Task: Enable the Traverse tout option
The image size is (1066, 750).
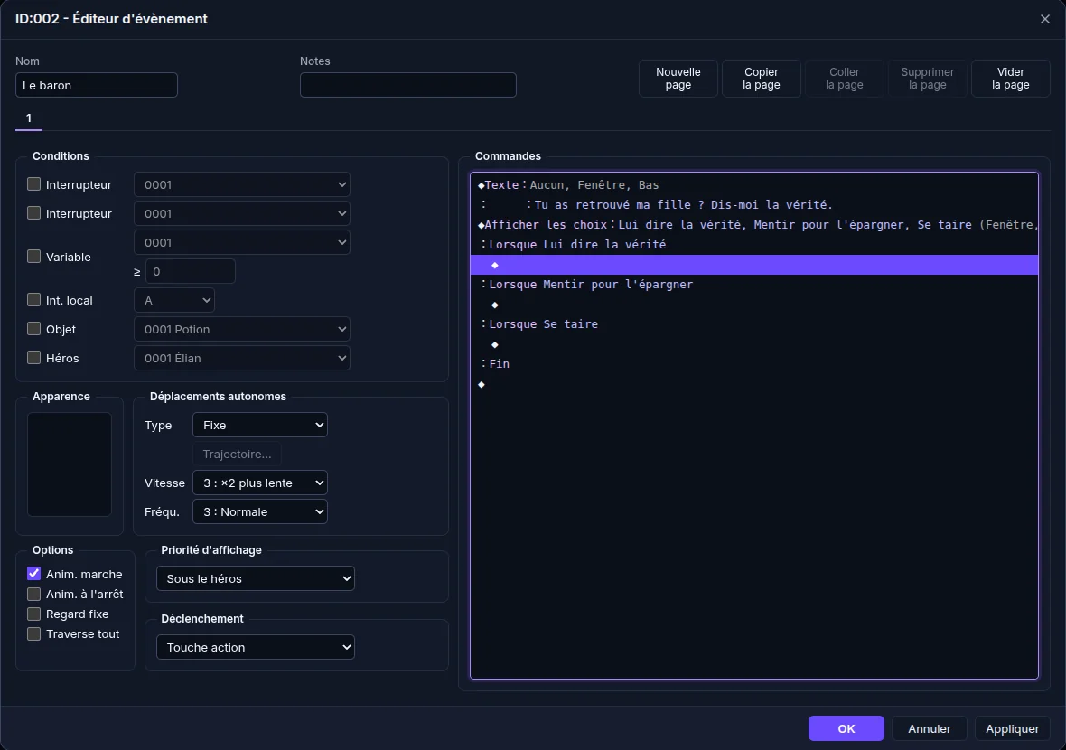Action: tap(34, 633)
